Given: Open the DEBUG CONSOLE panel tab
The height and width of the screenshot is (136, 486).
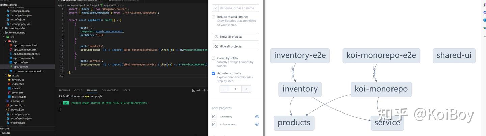Looking at the screenshot, I should tap(110, 90).
